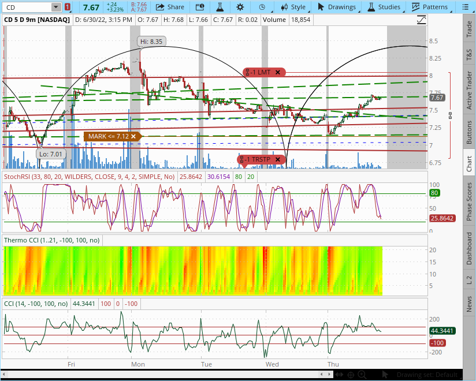Open the clock time frame settings

pos(262,7)
